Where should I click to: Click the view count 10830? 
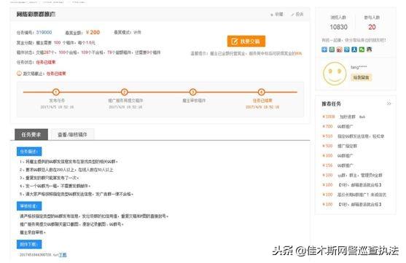tap(338, 27)
